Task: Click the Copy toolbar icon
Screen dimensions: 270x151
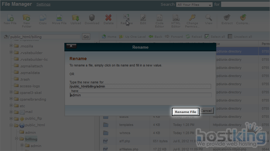Action: tap(43, 18)
